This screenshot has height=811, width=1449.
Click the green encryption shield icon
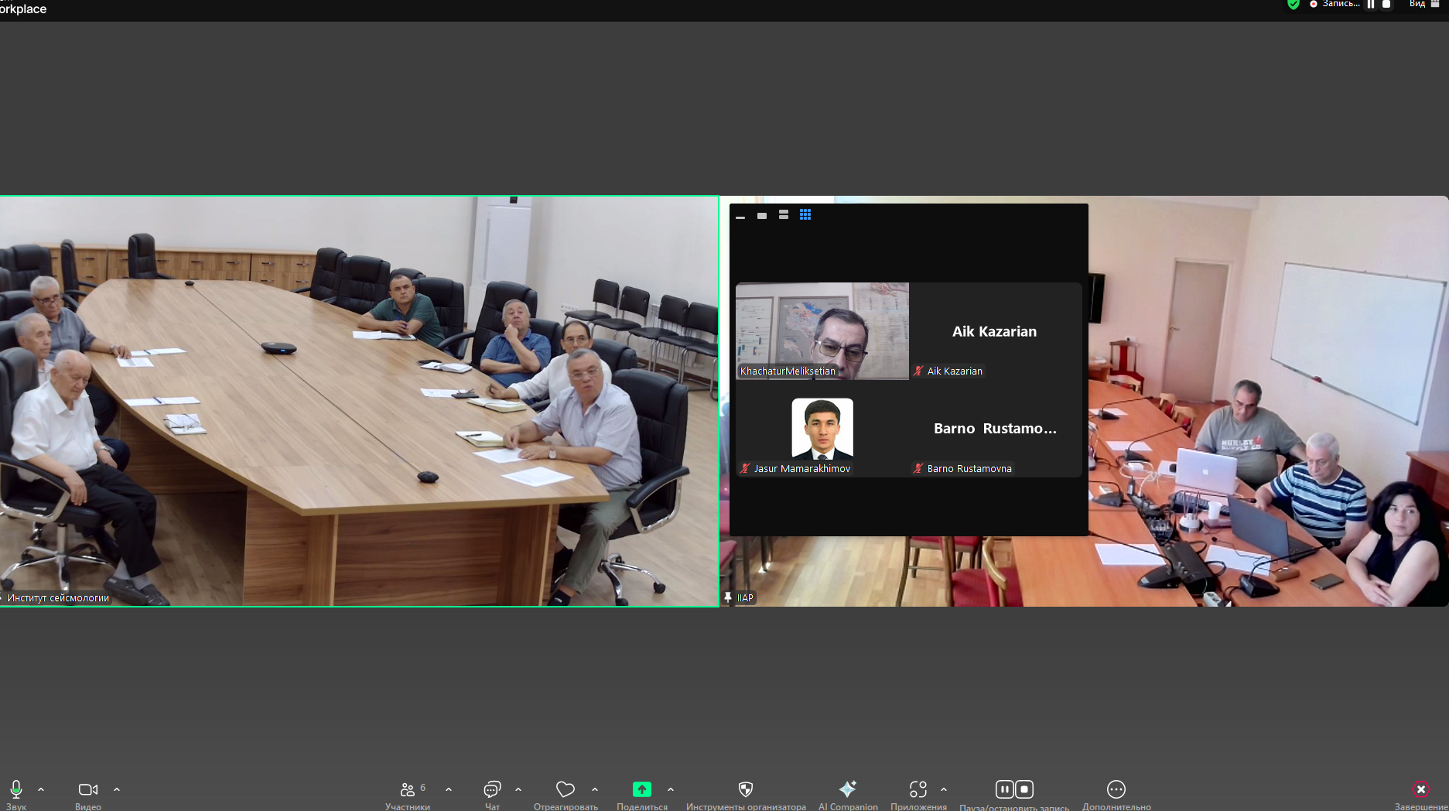click(x=1293, y=5)
